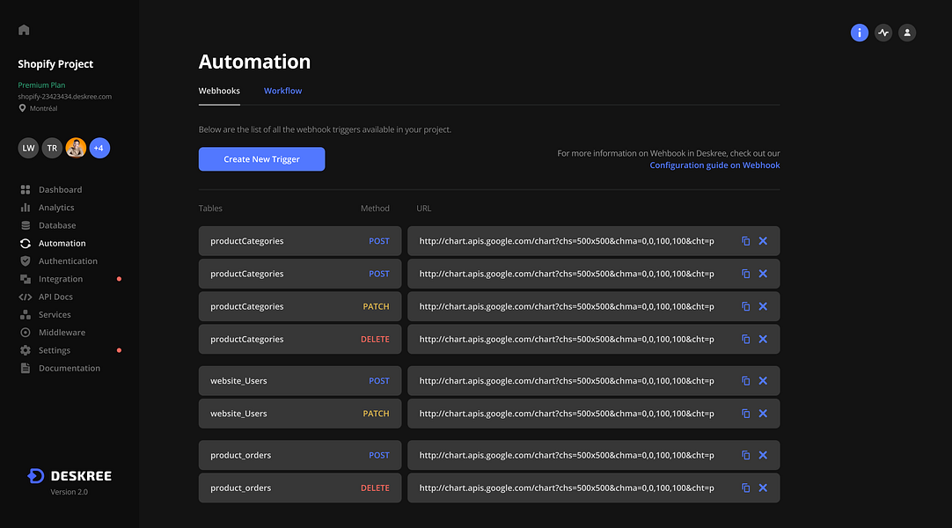Delete the website_Users POST webhook
This screenshot has height=528, width=952.
(x=763, y=381)
